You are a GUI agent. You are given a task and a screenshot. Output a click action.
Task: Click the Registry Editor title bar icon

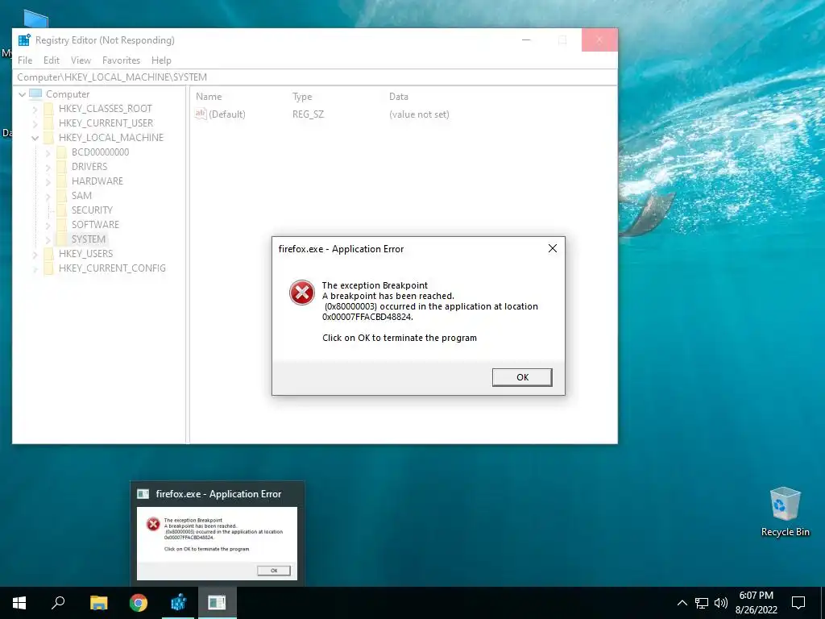(x=24, y=40)
